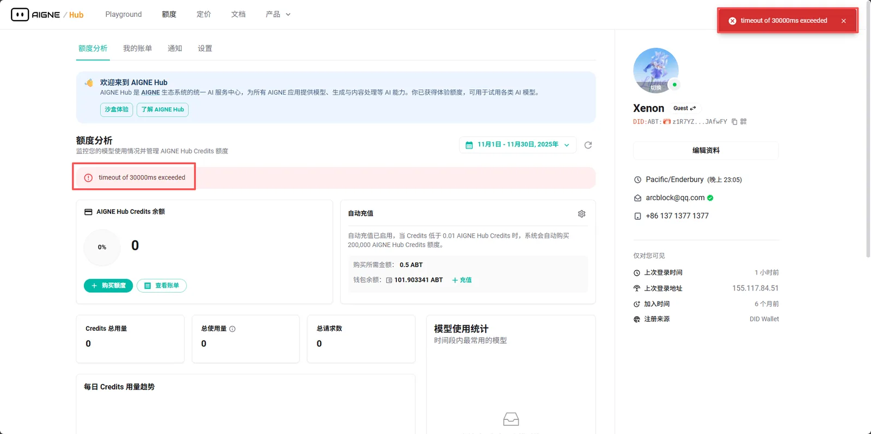Viewport: 871px width, 434px height.
Task: Click the icon beside 加入时间
Action: tap(636, 304)
